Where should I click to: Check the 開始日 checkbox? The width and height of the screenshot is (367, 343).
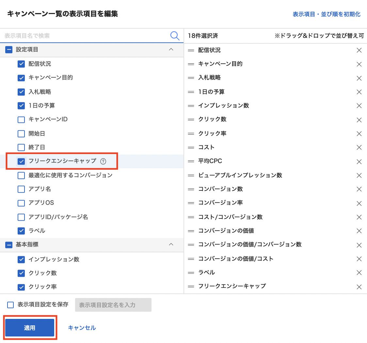(x=21, y=134)
